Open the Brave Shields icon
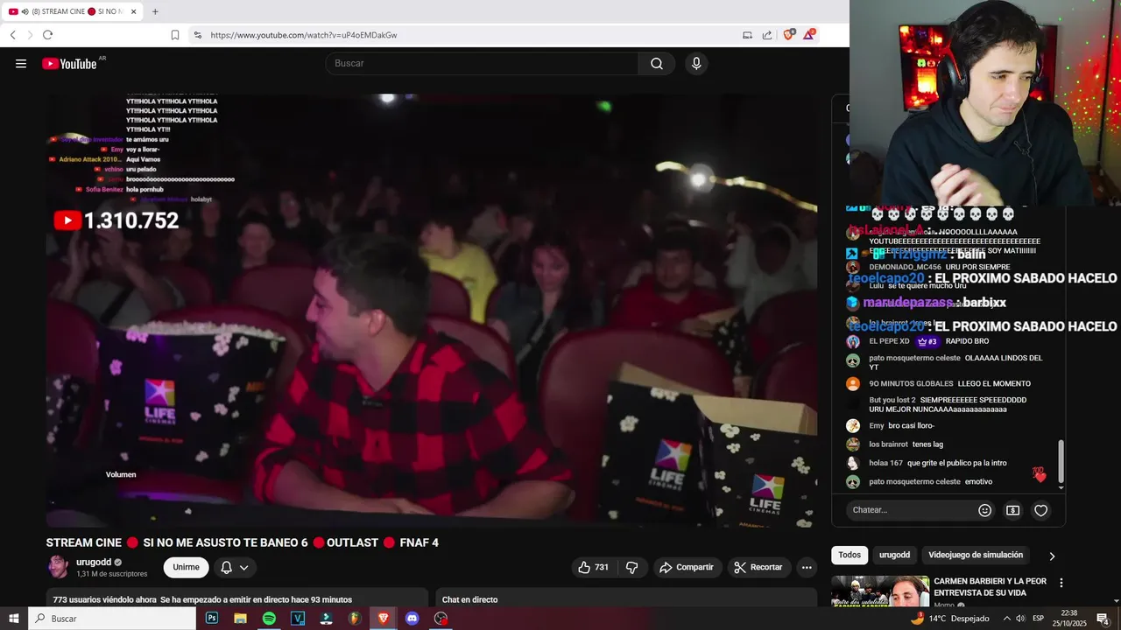Viewport: 1121px width, 630px height. (x=789, y=35)
